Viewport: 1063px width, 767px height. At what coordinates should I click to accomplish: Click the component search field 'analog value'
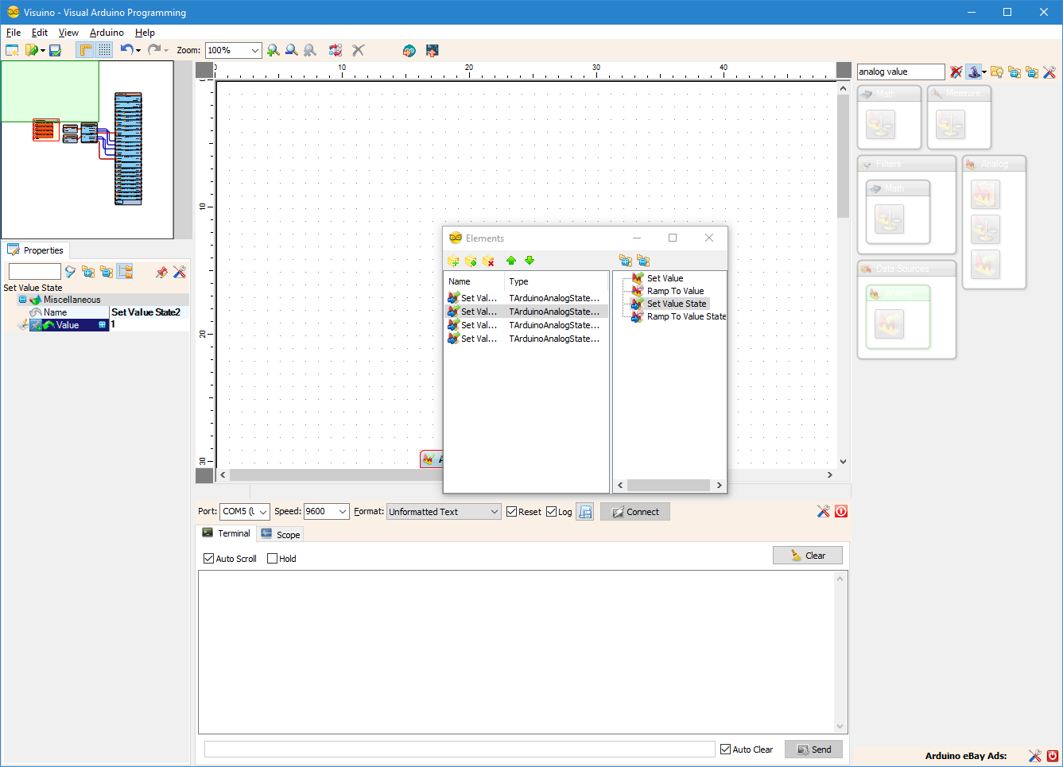901,72
